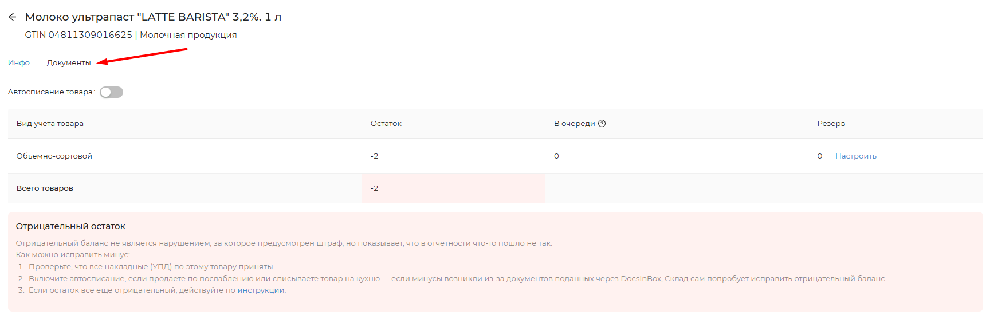Viewport: 990px width, 323px height.
Task: Click the back arrow next to product title
Action: point(13,17)
